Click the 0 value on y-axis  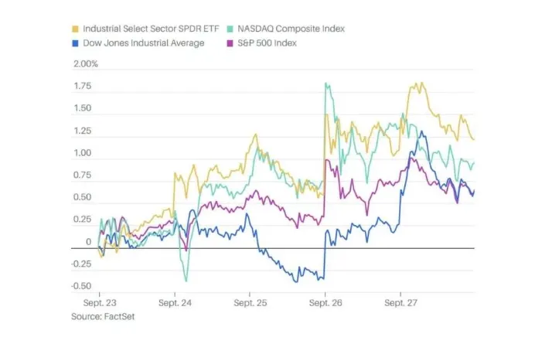pyautogui.click(x=88, y=242)
